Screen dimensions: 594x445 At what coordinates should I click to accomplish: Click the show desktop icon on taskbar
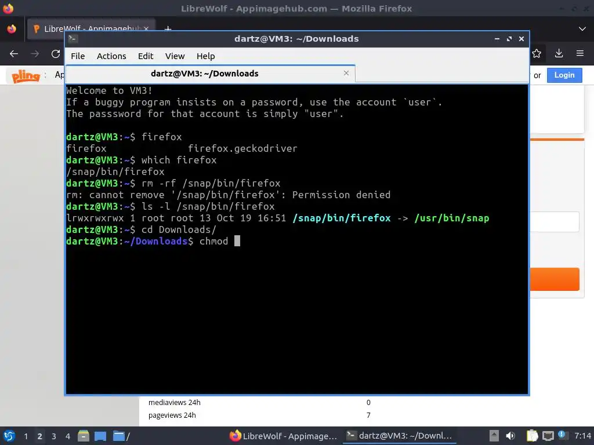click(x=100, y=436)
